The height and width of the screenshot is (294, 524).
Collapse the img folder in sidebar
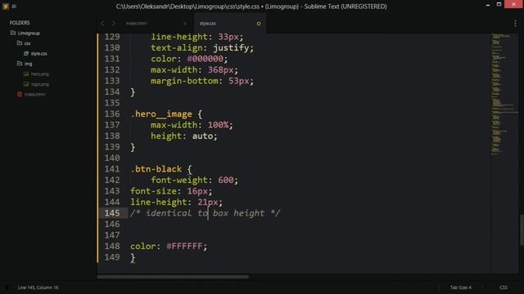(x=29, y=64)
